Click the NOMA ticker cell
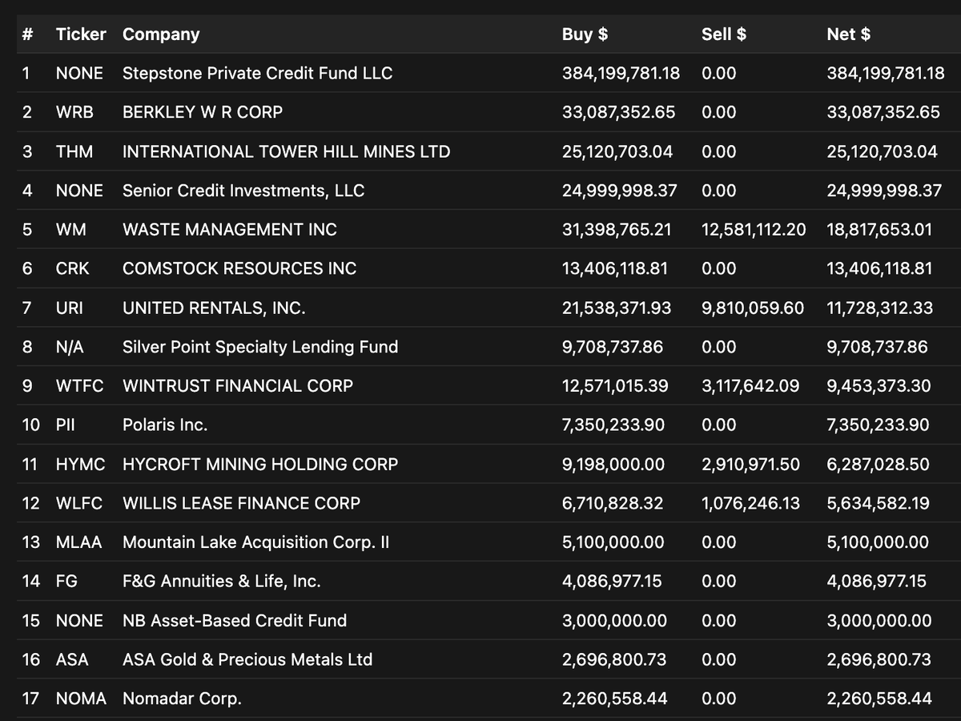This screenshot has height=721, width=961. [x=81, y=699]
